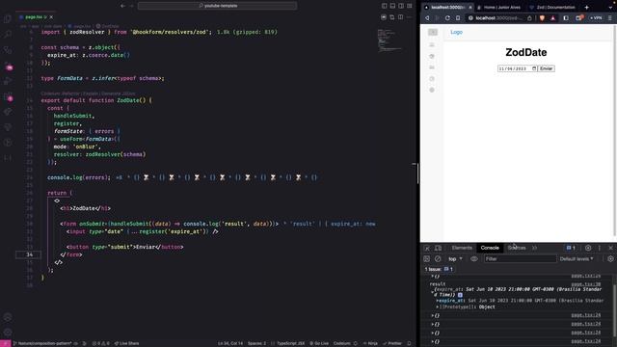Click Live Share in status bar
The image size is (617, 347).
point(126,343)
